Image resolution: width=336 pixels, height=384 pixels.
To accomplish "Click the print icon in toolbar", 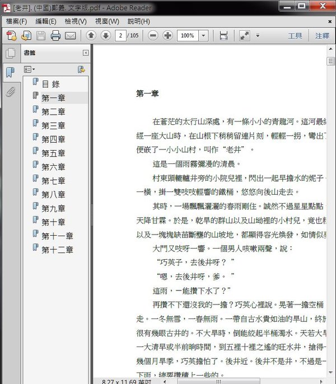I will [x=55, y=36].
